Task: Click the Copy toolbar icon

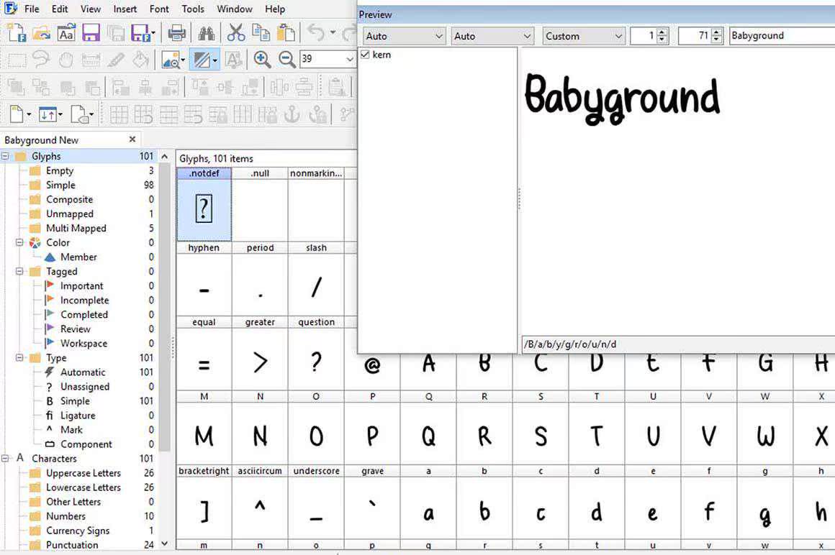Action: [x=261, y=34]
